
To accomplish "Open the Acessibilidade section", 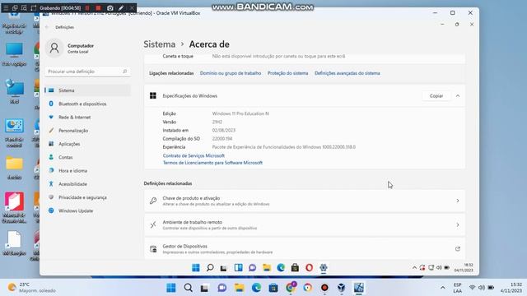I will 88,184.
